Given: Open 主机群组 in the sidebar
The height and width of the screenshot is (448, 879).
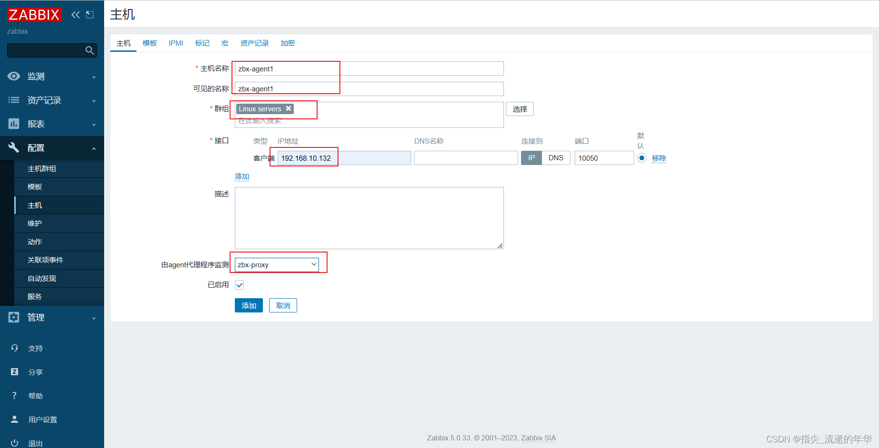Looking at the screenshot, I should click(59, 169).
